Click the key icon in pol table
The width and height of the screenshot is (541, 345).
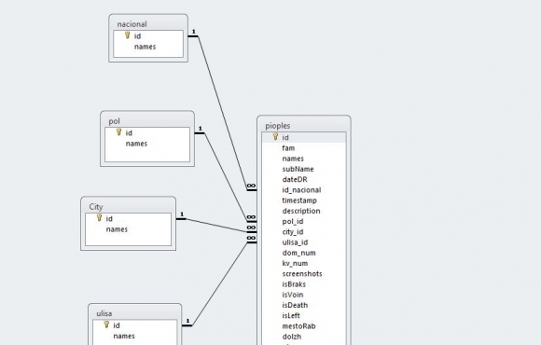(x=119, y=132)
